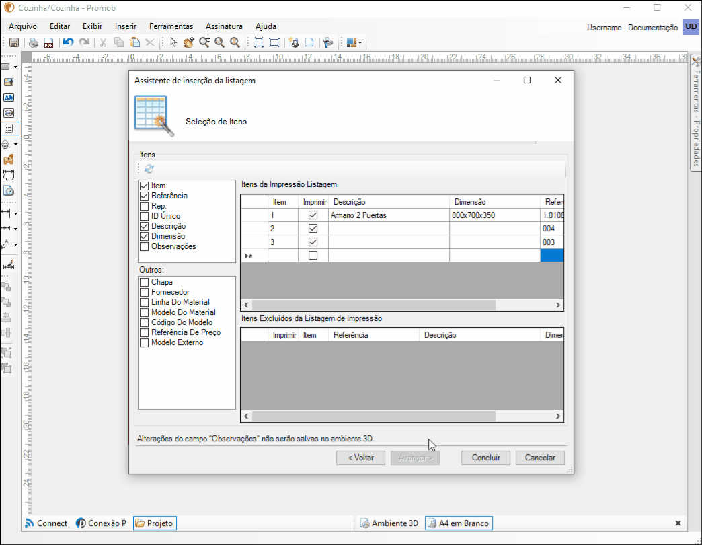Expand the house view tool dropdown

[15, 144]
